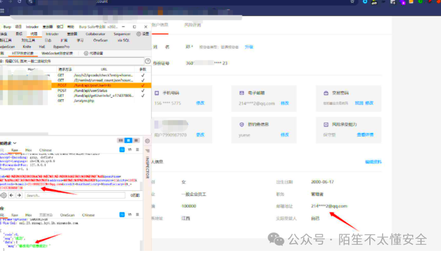Switch to WebSocket历史记录 tab

[57, 53]
